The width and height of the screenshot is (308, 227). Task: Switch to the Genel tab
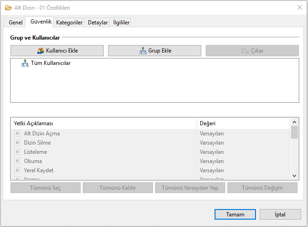click(x=16, y=23)
